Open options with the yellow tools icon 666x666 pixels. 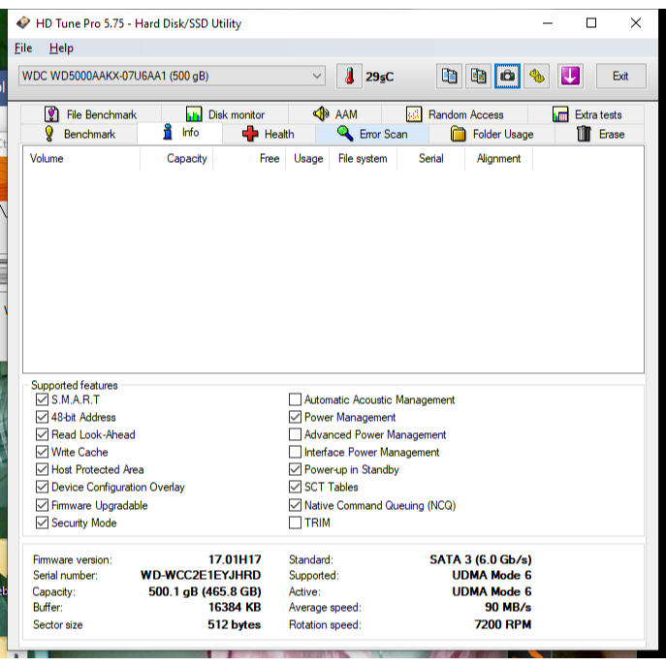537,76
